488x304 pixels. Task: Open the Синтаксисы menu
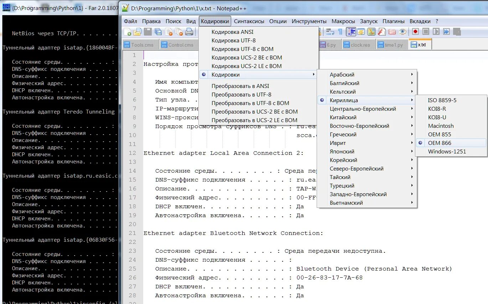click(249, 21)
